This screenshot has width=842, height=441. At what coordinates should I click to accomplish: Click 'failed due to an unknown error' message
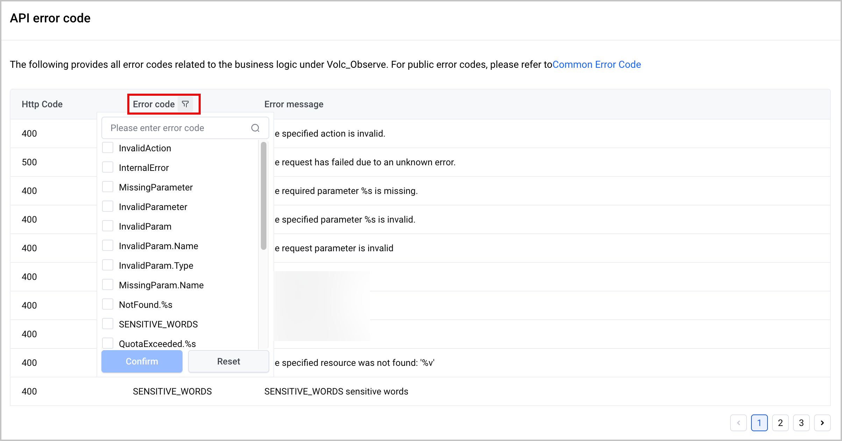[x=365, y=162]
